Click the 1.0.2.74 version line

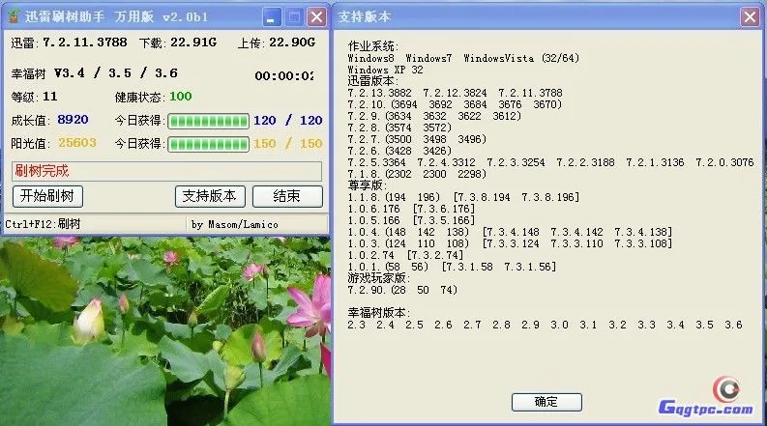[x=405, y=255]
